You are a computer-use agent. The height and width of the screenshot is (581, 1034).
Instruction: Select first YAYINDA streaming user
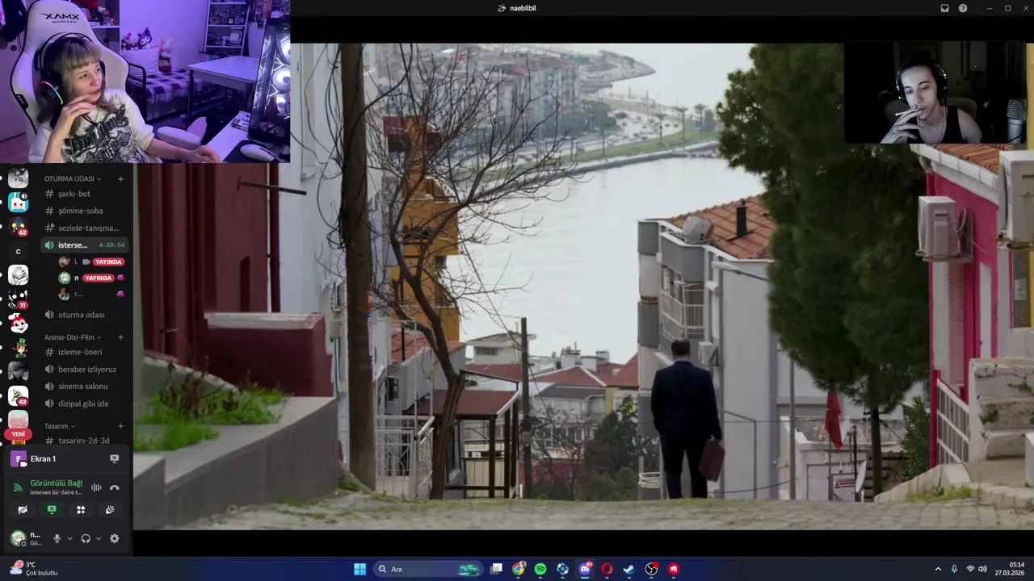point(90,261)
